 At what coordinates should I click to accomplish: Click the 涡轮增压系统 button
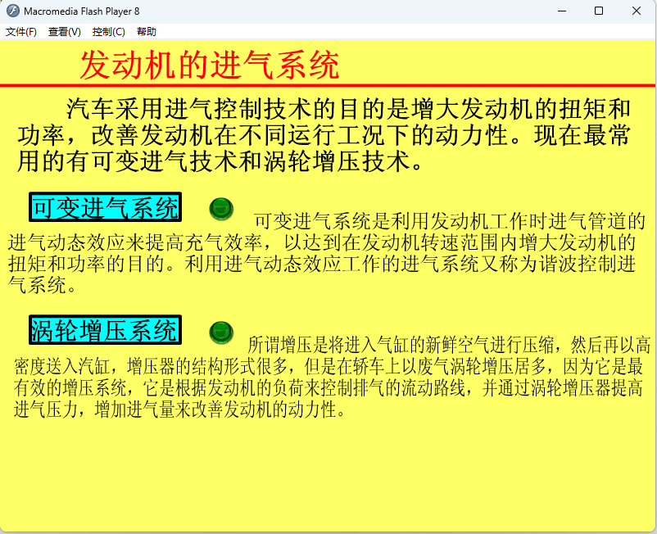coord(105,330)
